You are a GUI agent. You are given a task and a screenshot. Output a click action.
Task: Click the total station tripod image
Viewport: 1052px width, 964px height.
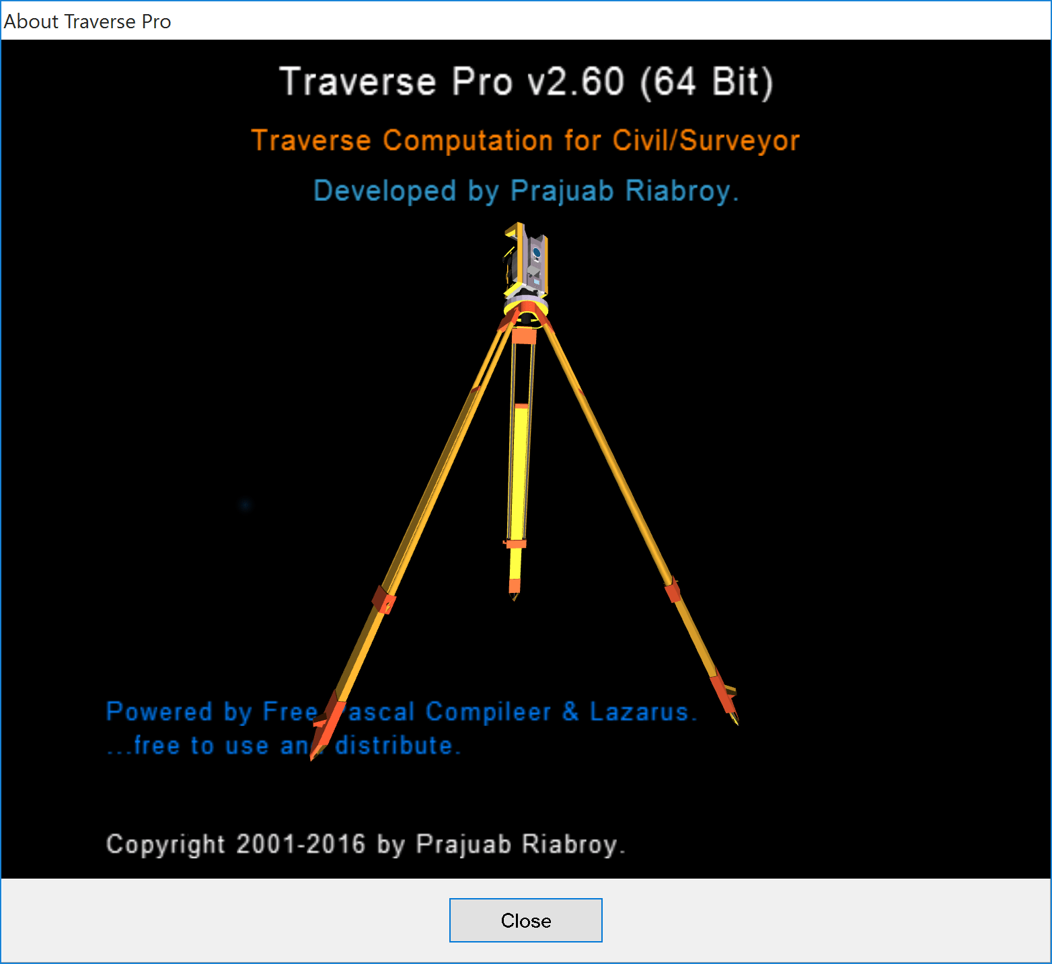click(x=525, y=491)
